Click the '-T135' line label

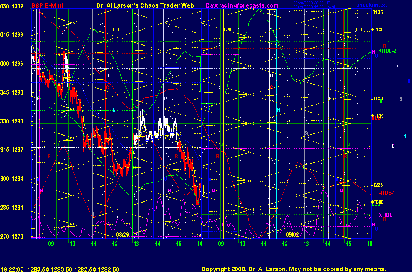coord(378,13)
